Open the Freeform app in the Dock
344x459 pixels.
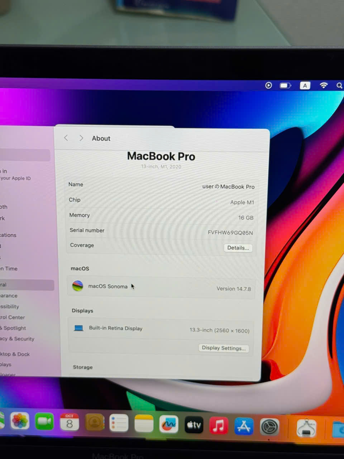point(169,425)
